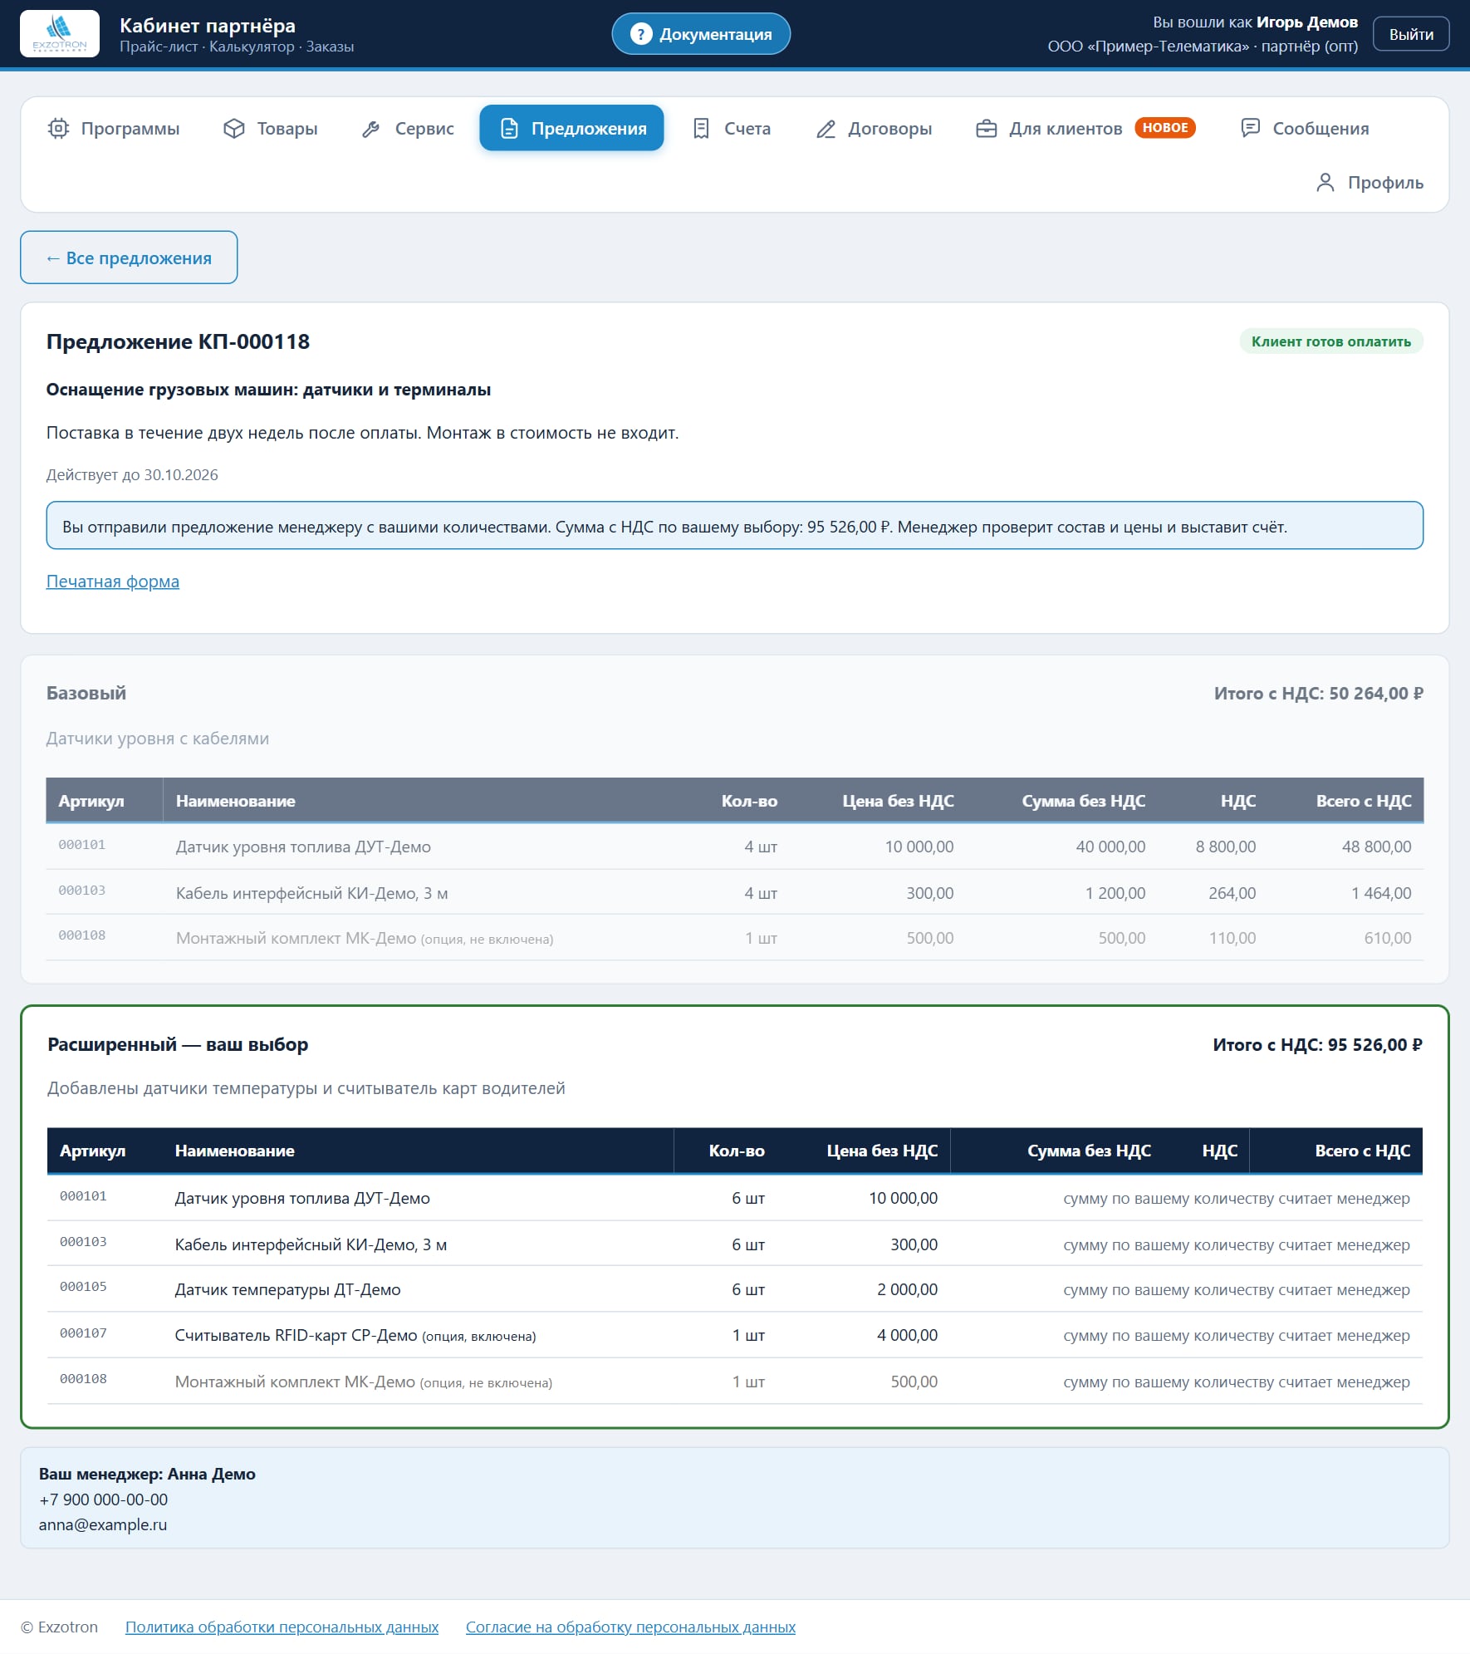Click the НОВОЕ badge
This screenshot has width=1470, height=1654.
1165,128
